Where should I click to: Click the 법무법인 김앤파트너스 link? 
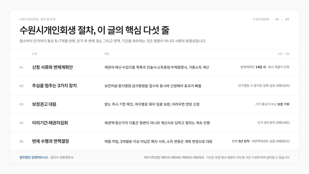click(x=34, y=157)
